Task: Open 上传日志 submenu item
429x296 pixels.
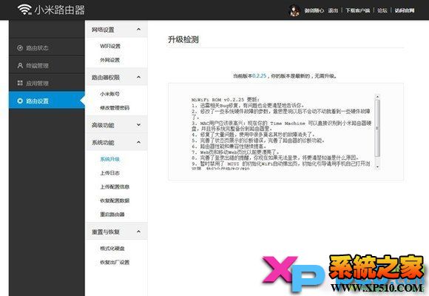Action: click(x=110, y=172)
